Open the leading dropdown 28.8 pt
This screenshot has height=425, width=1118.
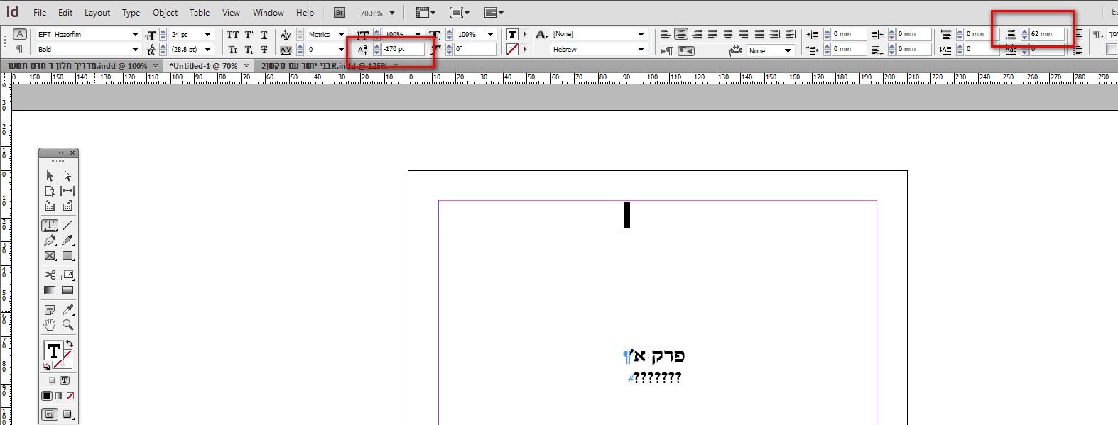pos(208,49)
